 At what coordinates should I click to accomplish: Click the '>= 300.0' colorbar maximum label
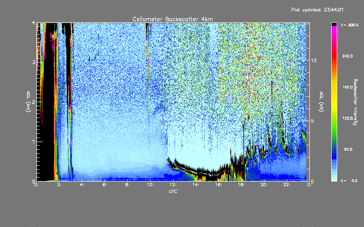coord(349,25)
